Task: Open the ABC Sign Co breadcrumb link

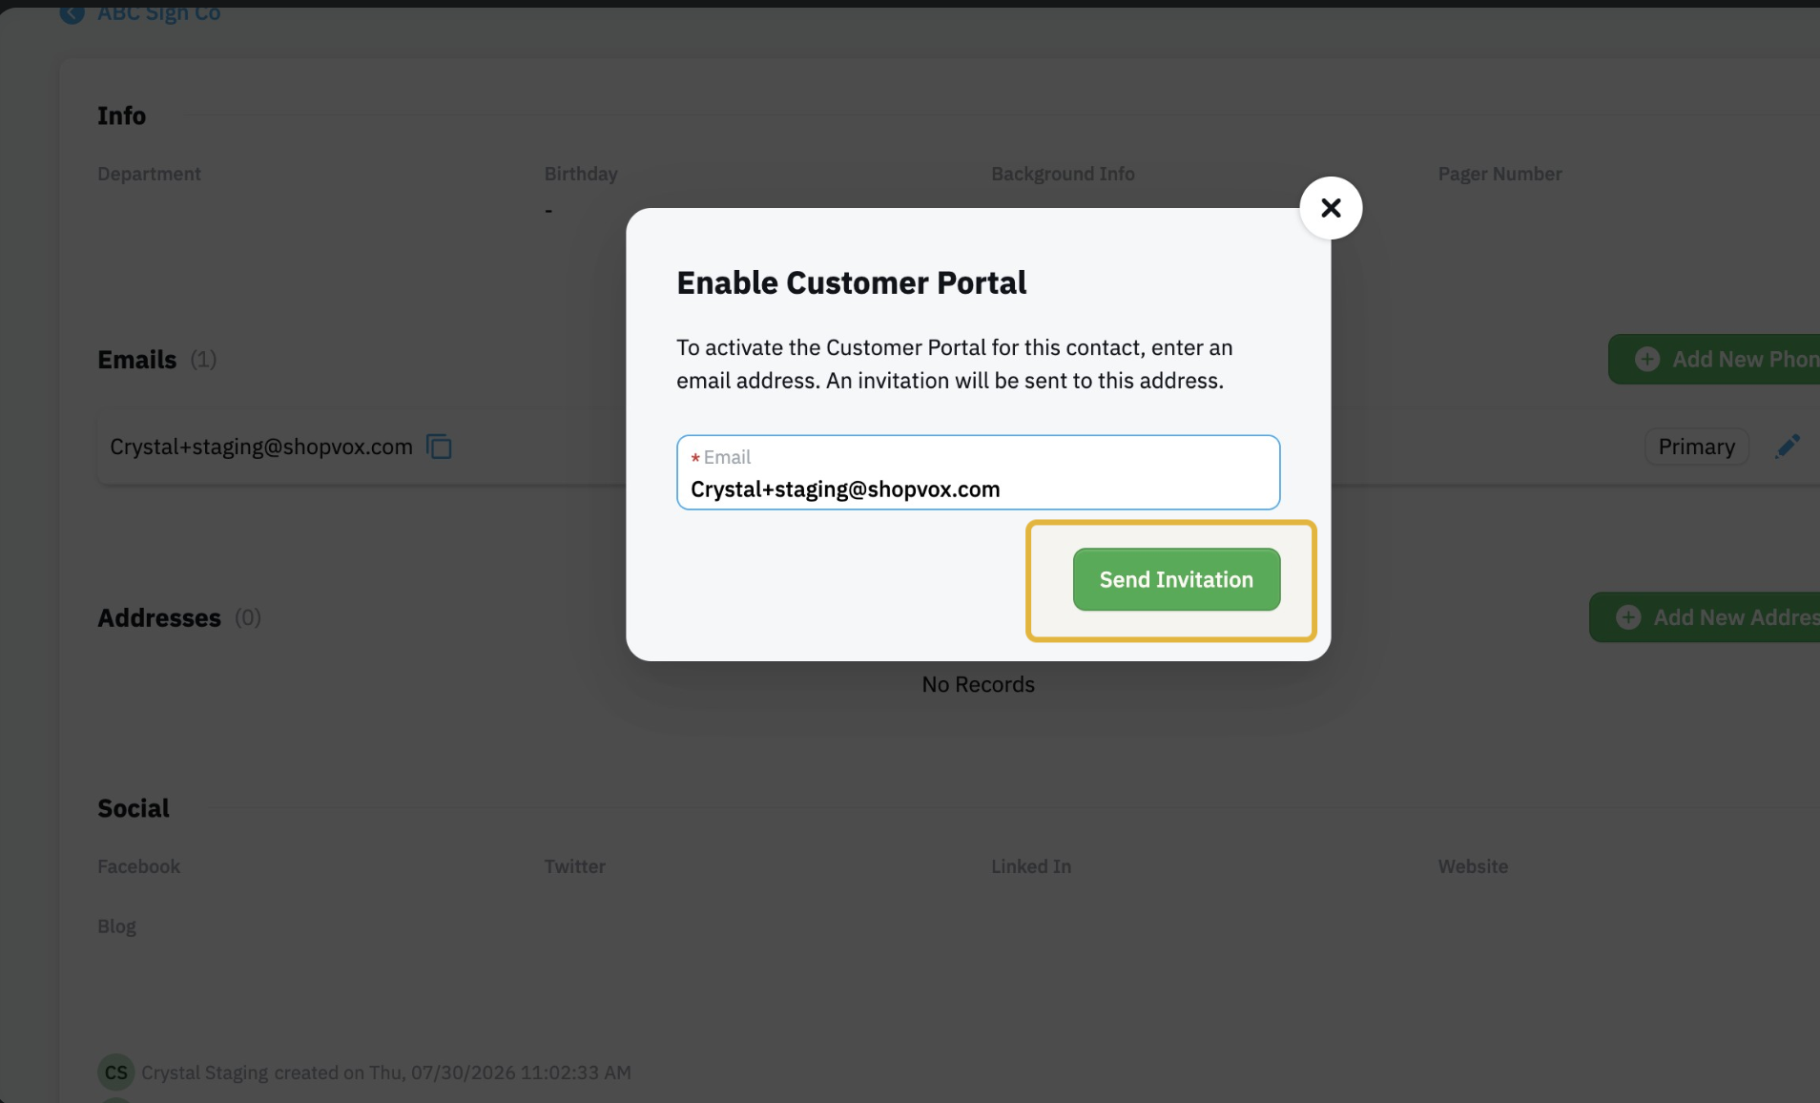Action: [158, 13]
